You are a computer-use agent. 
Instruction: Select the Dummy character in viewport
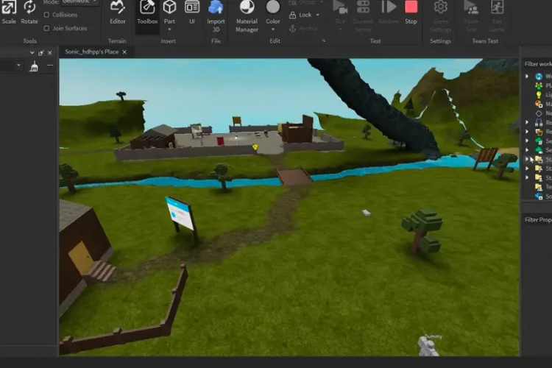click(428, 346)
